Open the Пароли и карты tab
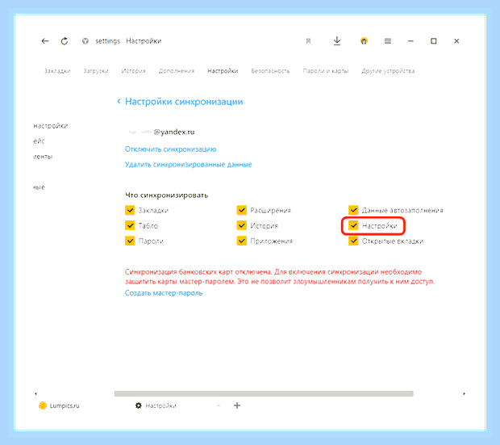Image resolution: width=500 pixels, height=445 pixels. tap(325, 71)
